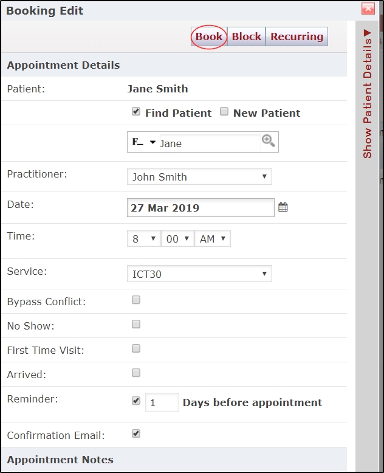Open the Service dropdown showing ICT30
Image resolution: width=384 pixels, height=473 pixels.
point(199,274)
